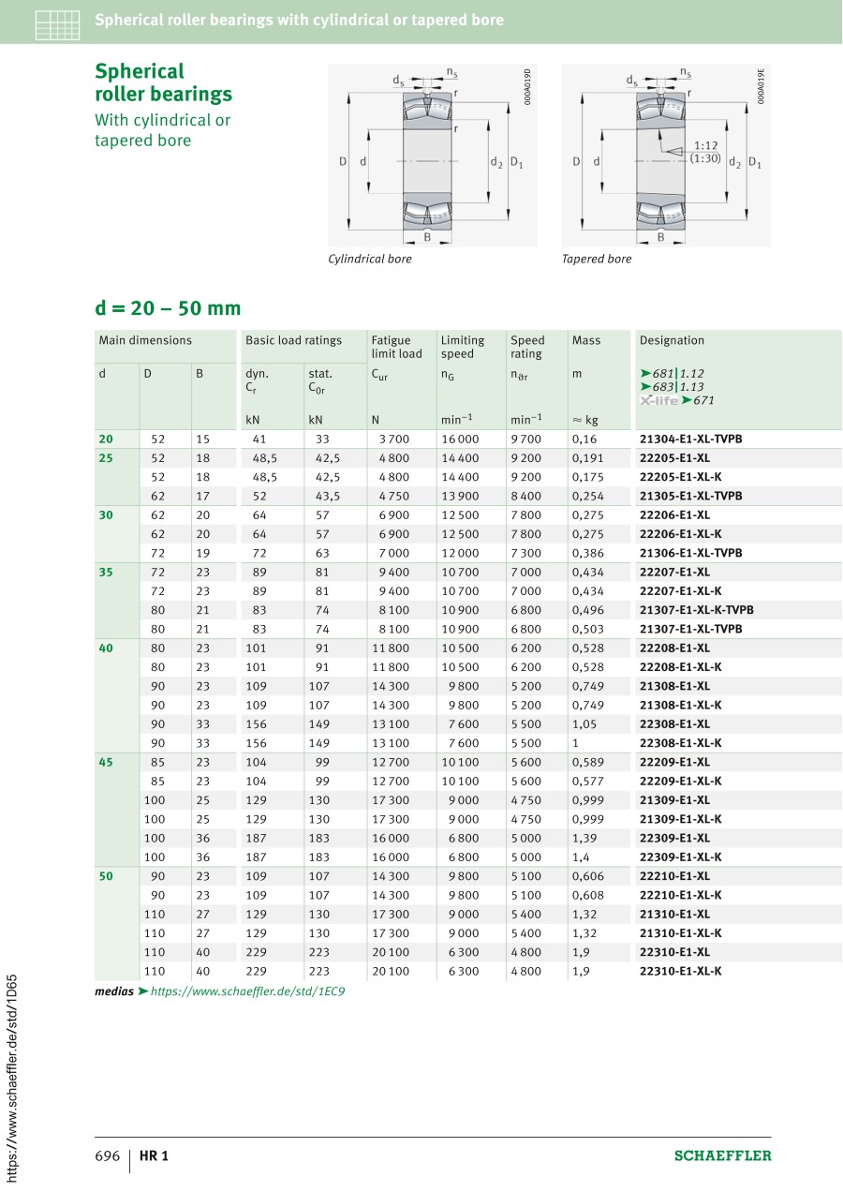Select the tapered bore bearing diagram
The image size is (843, 1192).
(x=665, y=156)
